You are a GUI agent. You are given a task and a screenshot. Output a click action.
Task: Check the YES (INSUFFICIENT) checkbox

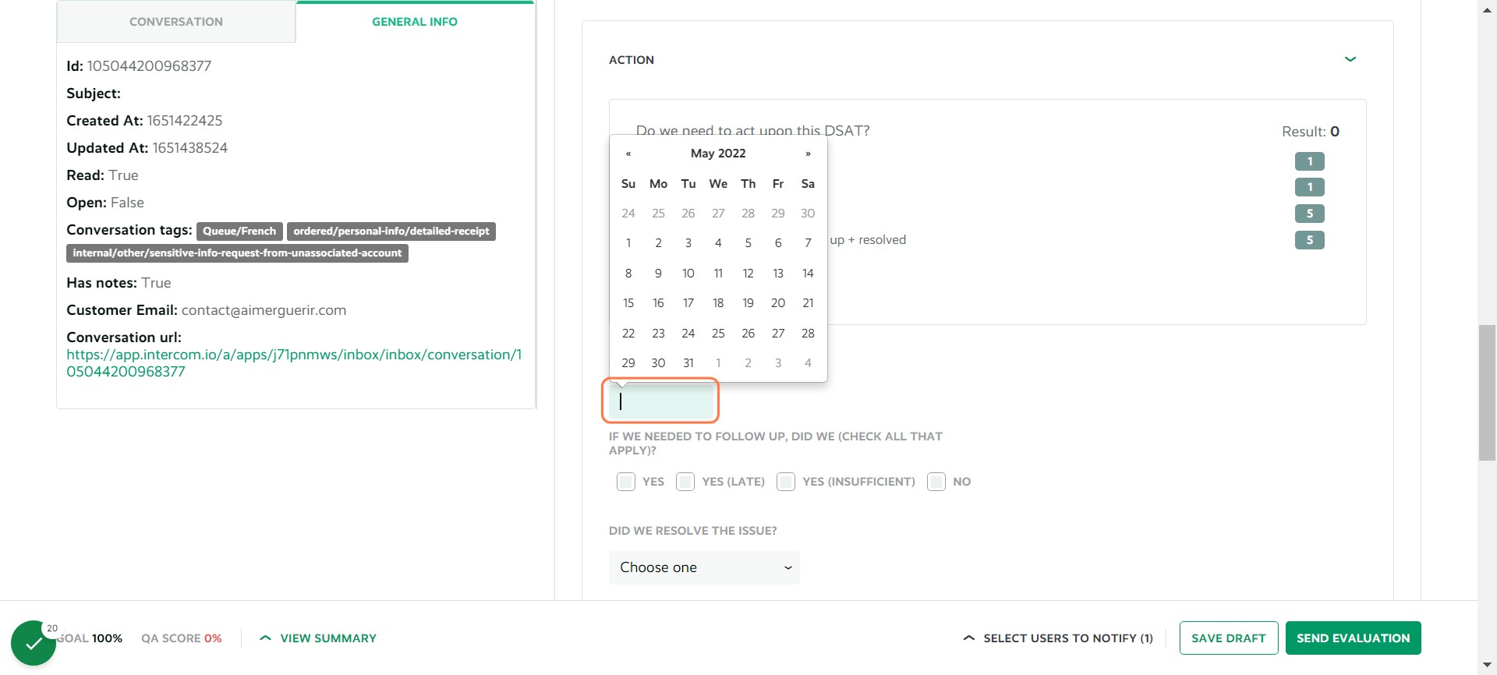tap(786, 482)
